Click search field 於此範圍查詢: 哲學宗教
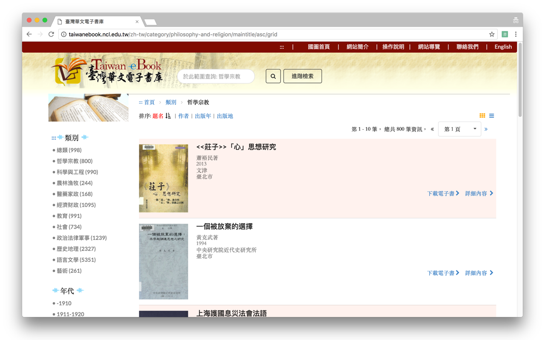This screenshot has height=340, width=545. 216,76
